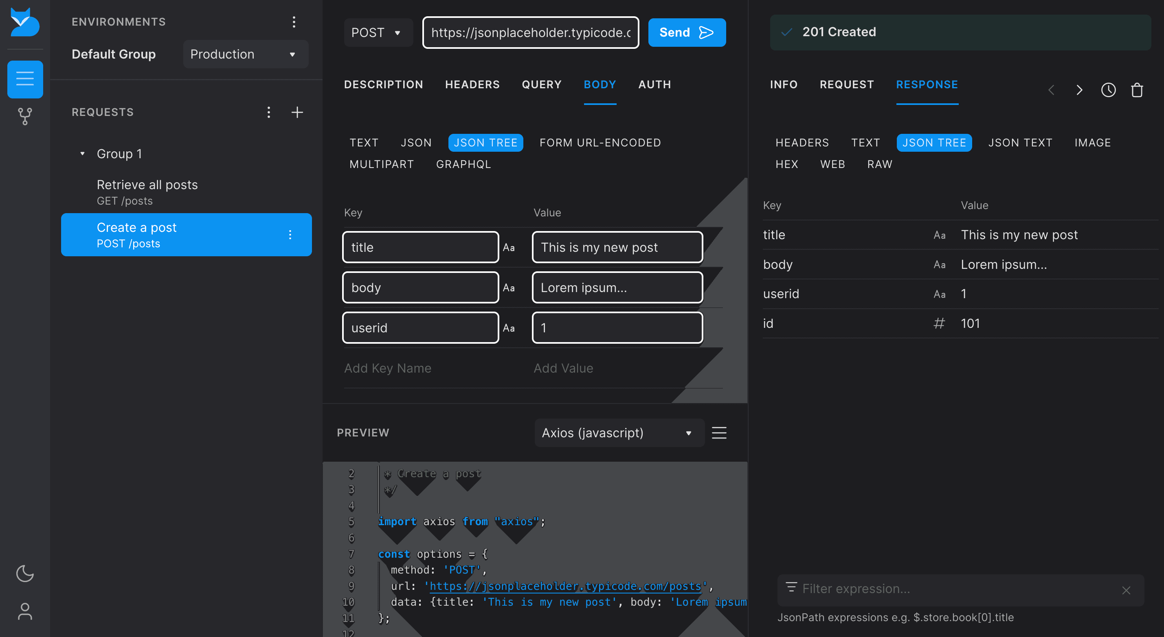This screenshot has height=637, width=1164.
Task: Toggle type icon next to userid key
Action: click(x=509, y=328)
